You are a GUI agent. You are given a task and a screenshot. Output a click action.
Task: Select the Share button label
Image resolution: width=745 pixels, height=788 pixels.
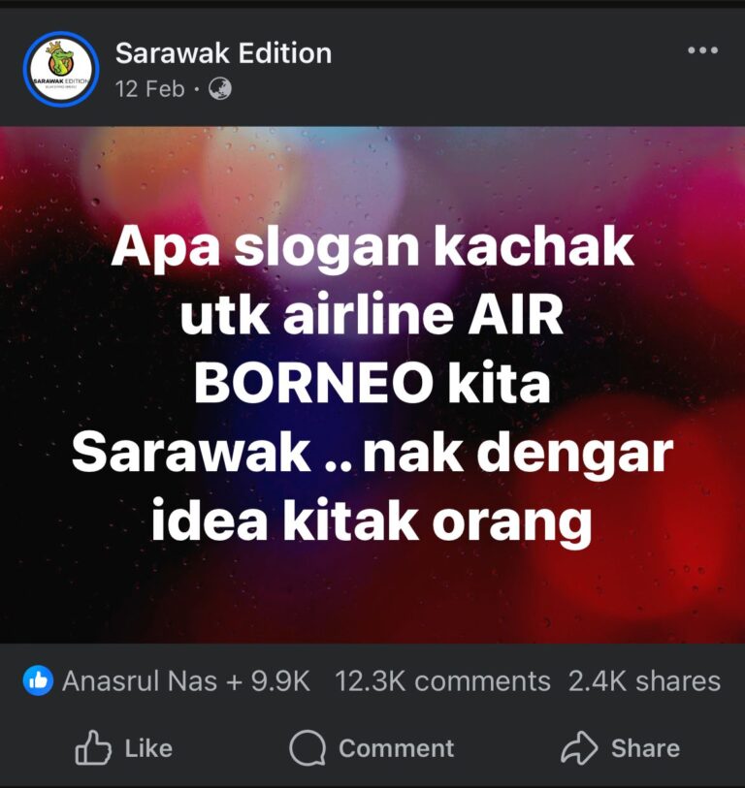pyautogui.click(x=645, y=748)
